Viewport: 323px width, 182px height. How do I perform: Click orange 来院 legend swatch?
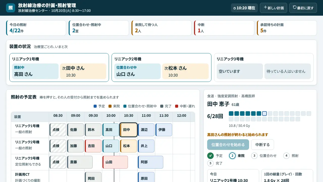pyautogui.click(x=110, y=106)
